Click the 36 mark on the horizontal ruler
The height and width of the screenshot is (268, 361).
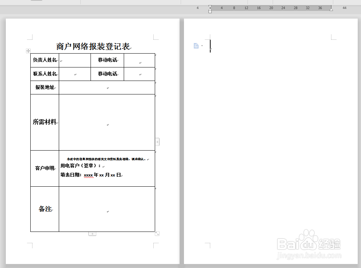tap(320, 7)
